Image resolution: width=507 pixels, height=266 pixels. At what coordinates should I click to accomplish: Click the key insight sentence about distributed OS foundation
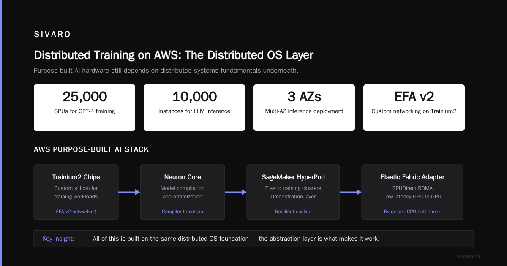236,239
